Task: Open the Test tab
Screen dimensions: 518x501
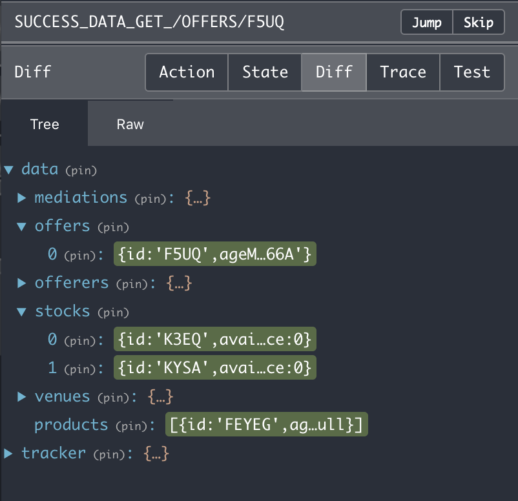Action: (472, 72)
